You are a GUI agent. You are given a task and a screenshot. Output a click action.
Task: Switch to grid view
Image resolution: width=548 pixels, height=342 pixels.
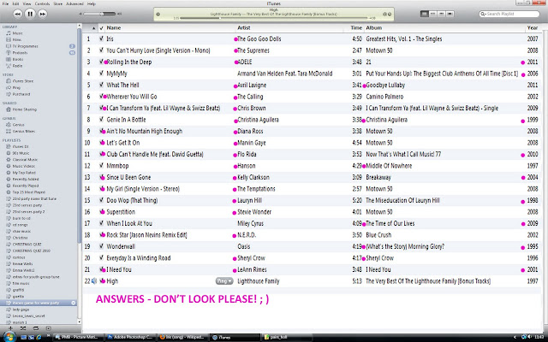pyautogui.click(x=442, y=14)
